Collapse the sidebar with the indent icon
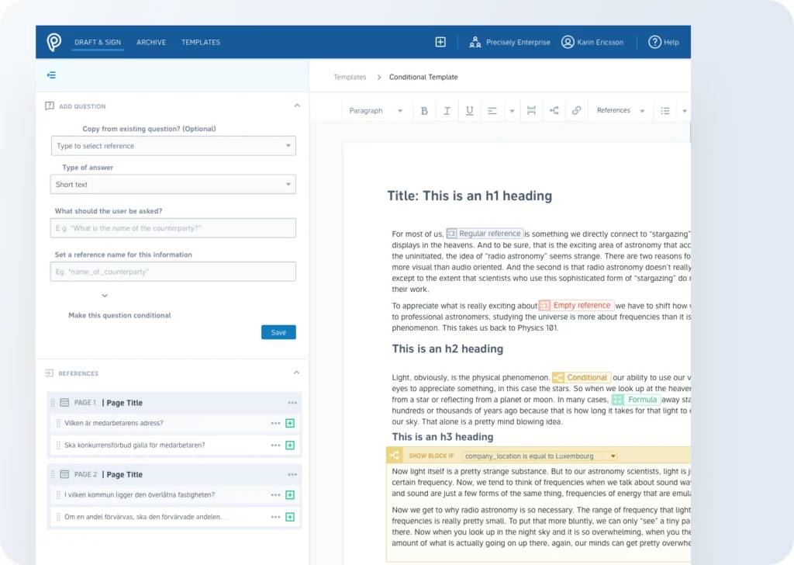The image size is (794, 565). point(51,75)
